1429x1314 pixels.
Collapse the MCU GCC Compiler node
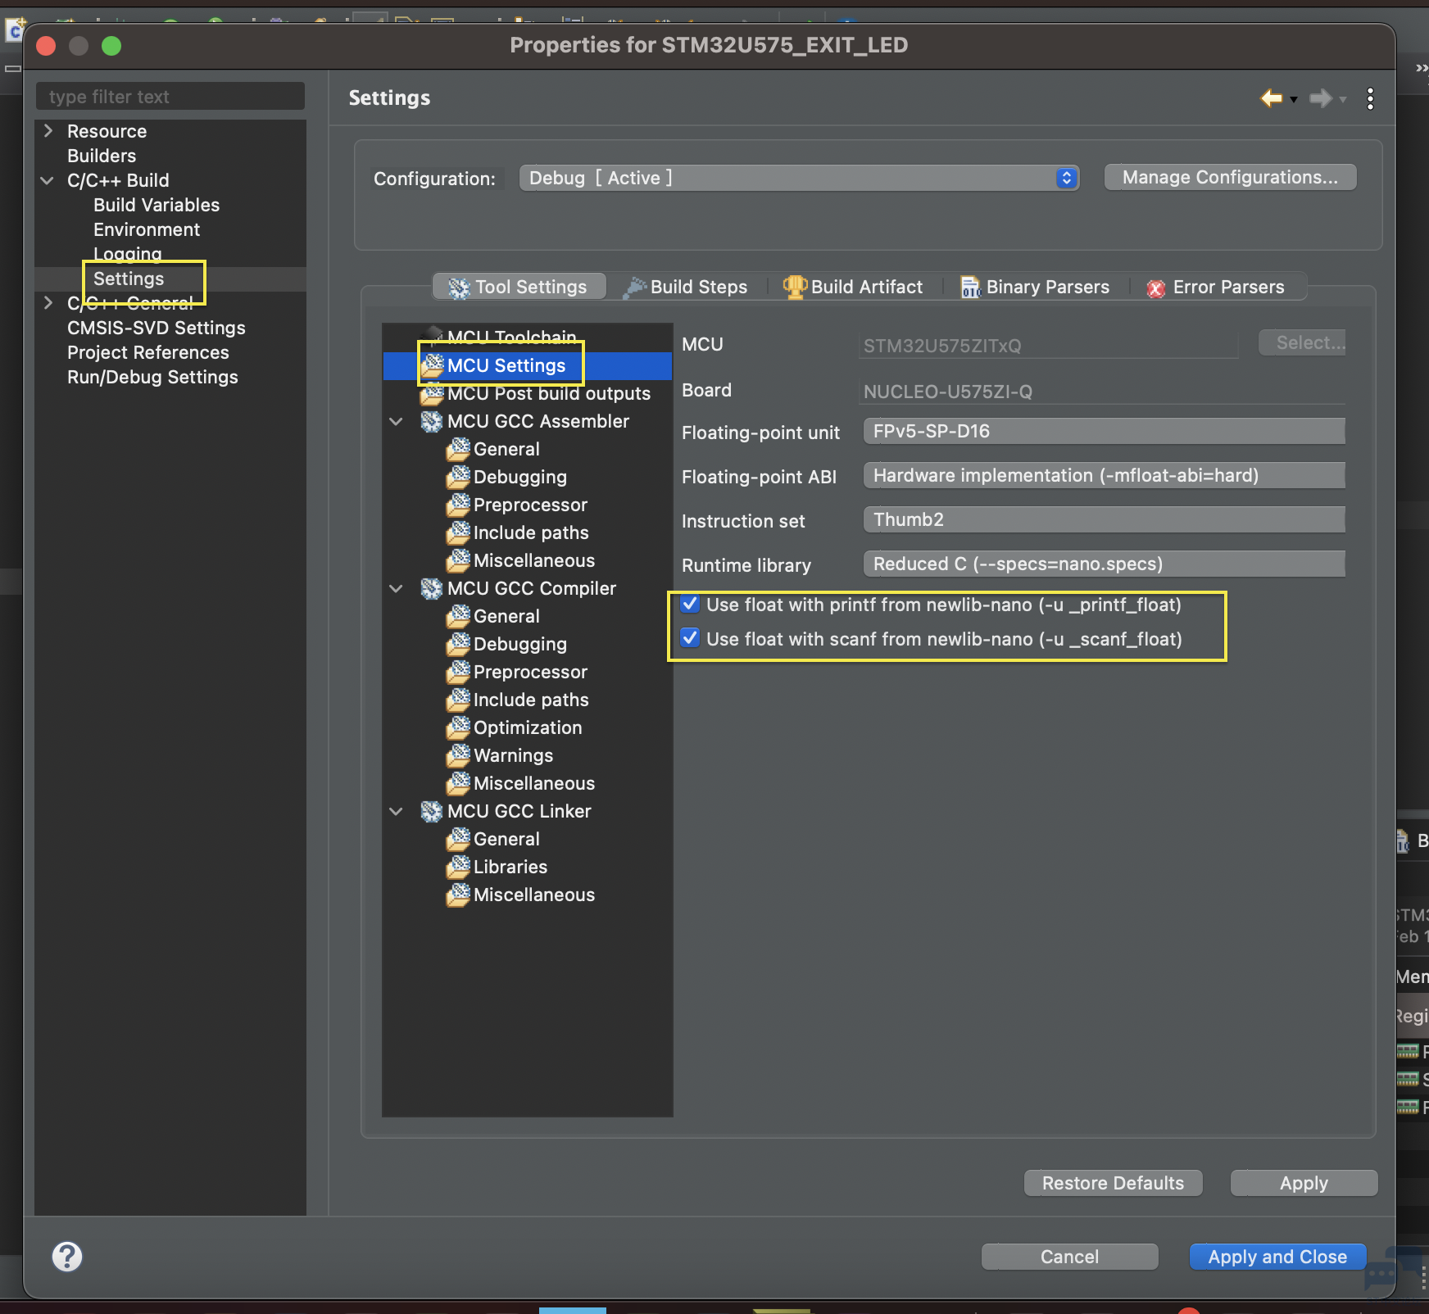point(396,589)
